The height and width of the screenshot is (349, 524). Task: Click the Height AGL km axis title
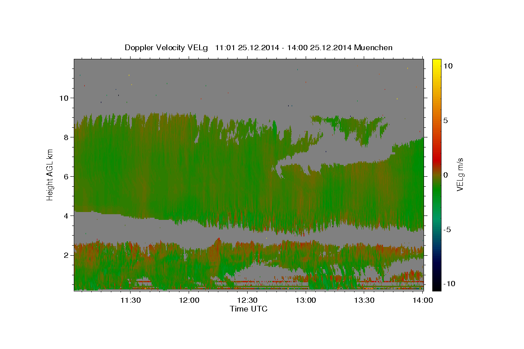tap(50, 174)
